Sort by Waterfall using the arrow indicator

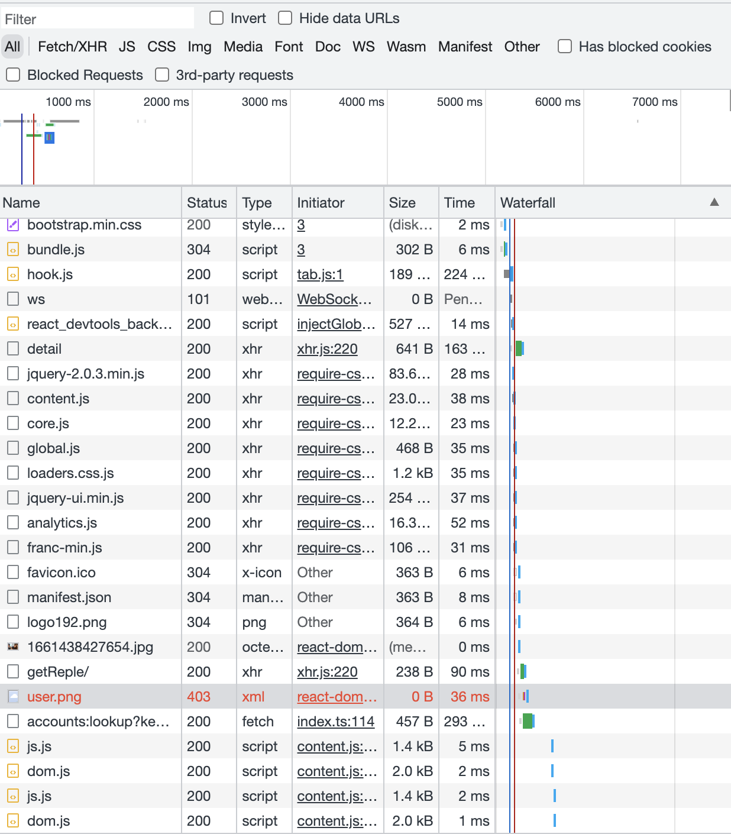pyautogui.click(x=714, y=202)
